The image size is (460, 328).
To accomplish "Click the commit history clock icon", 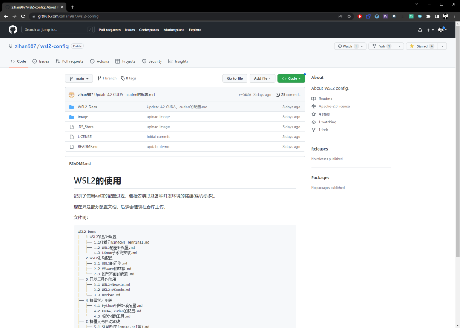I will (x=278, y=95).
